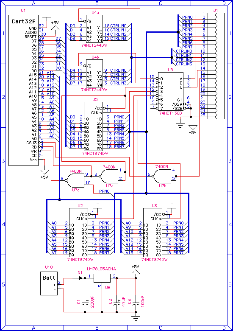Select the U7a NAND gate symbol
233x331 pixels.
pyautogui.click(x=109, y=176)
